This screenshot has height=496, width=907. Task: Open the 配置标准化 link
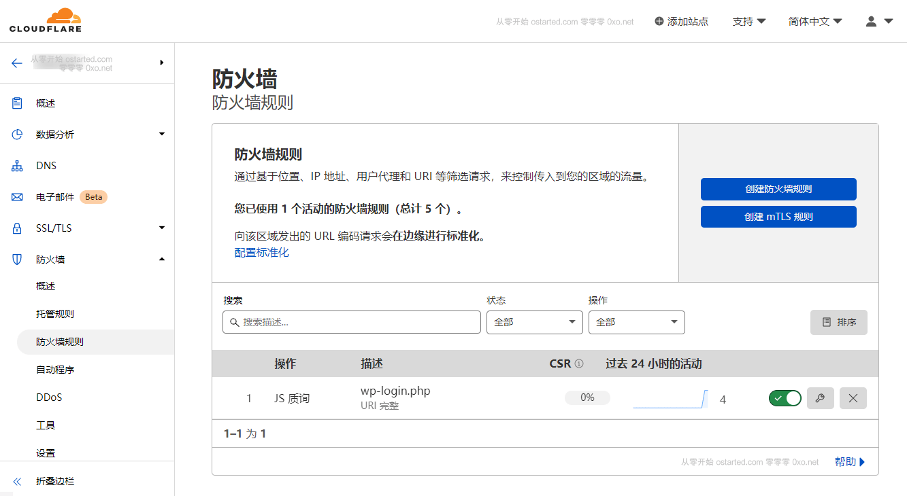[262, 252]
